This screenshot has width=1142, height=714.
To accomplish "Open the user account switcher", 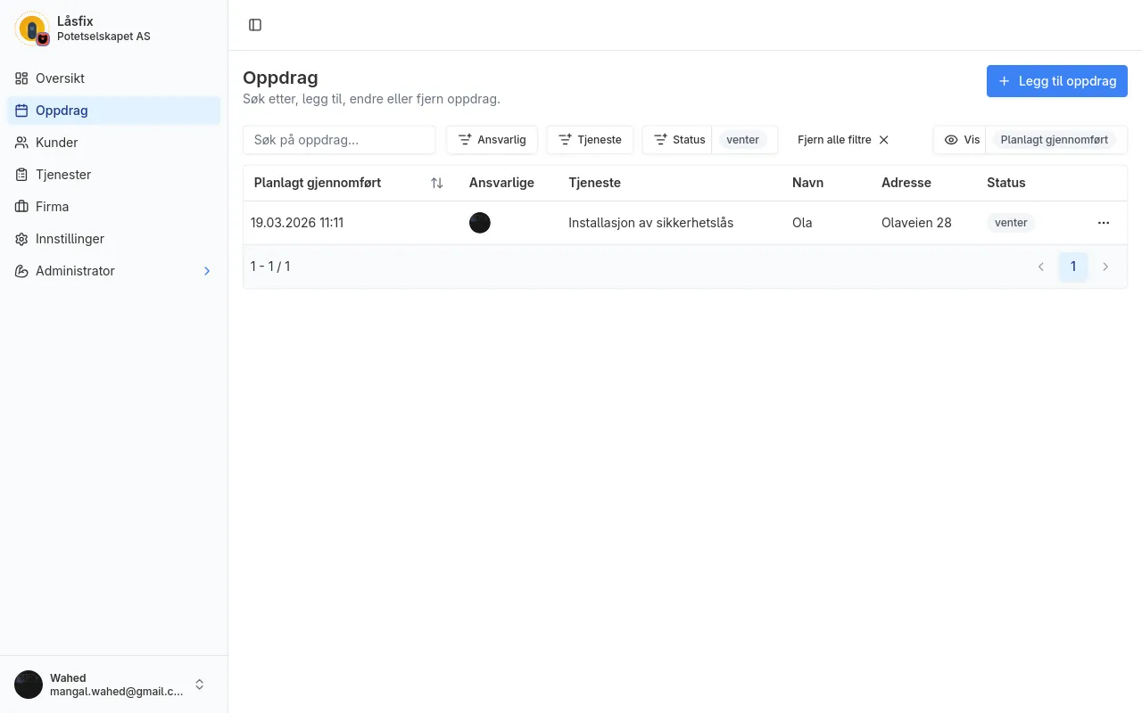I will [200, 685].
